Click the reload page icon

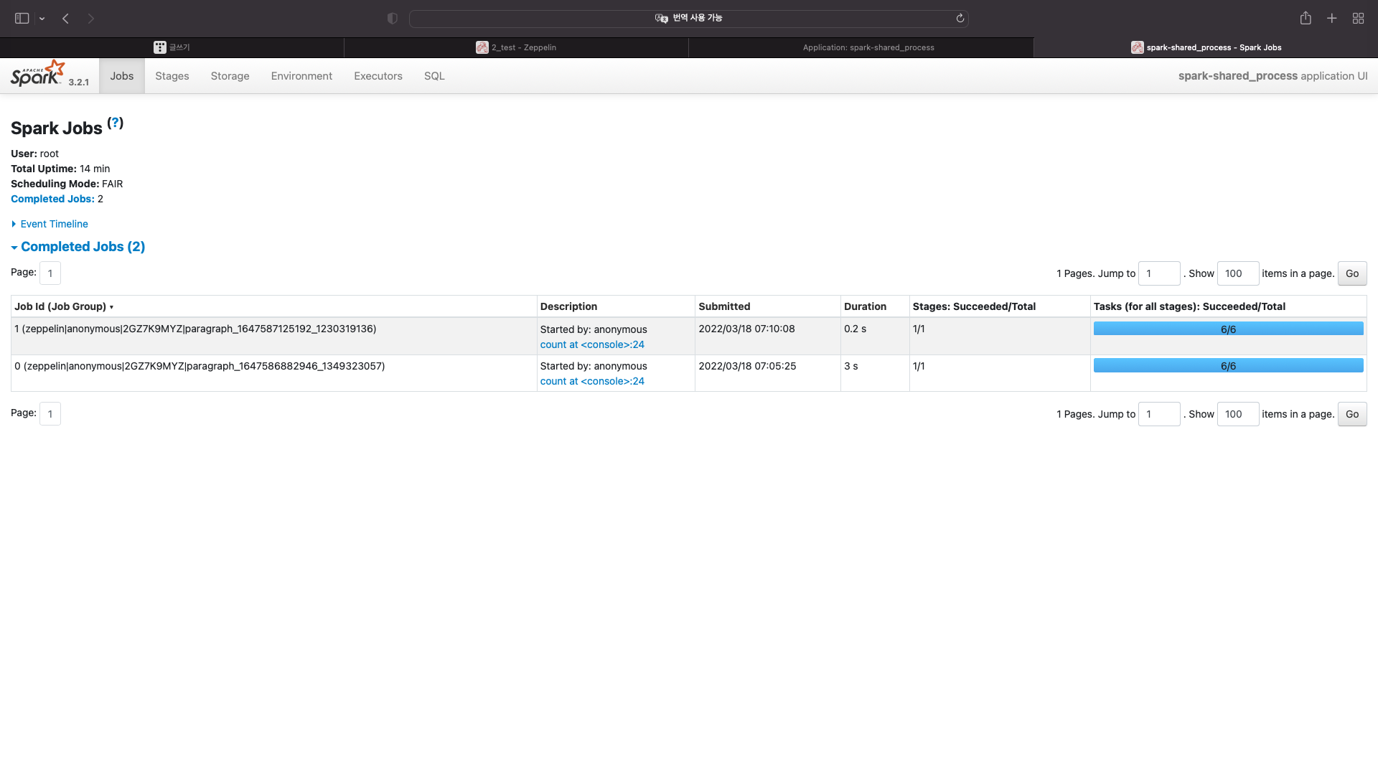tap(960, 19)
